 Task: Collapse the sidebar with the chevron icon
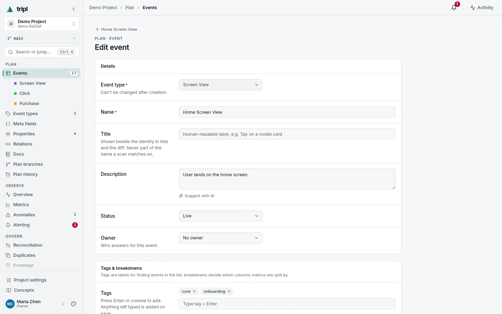(x=74, y=9)
